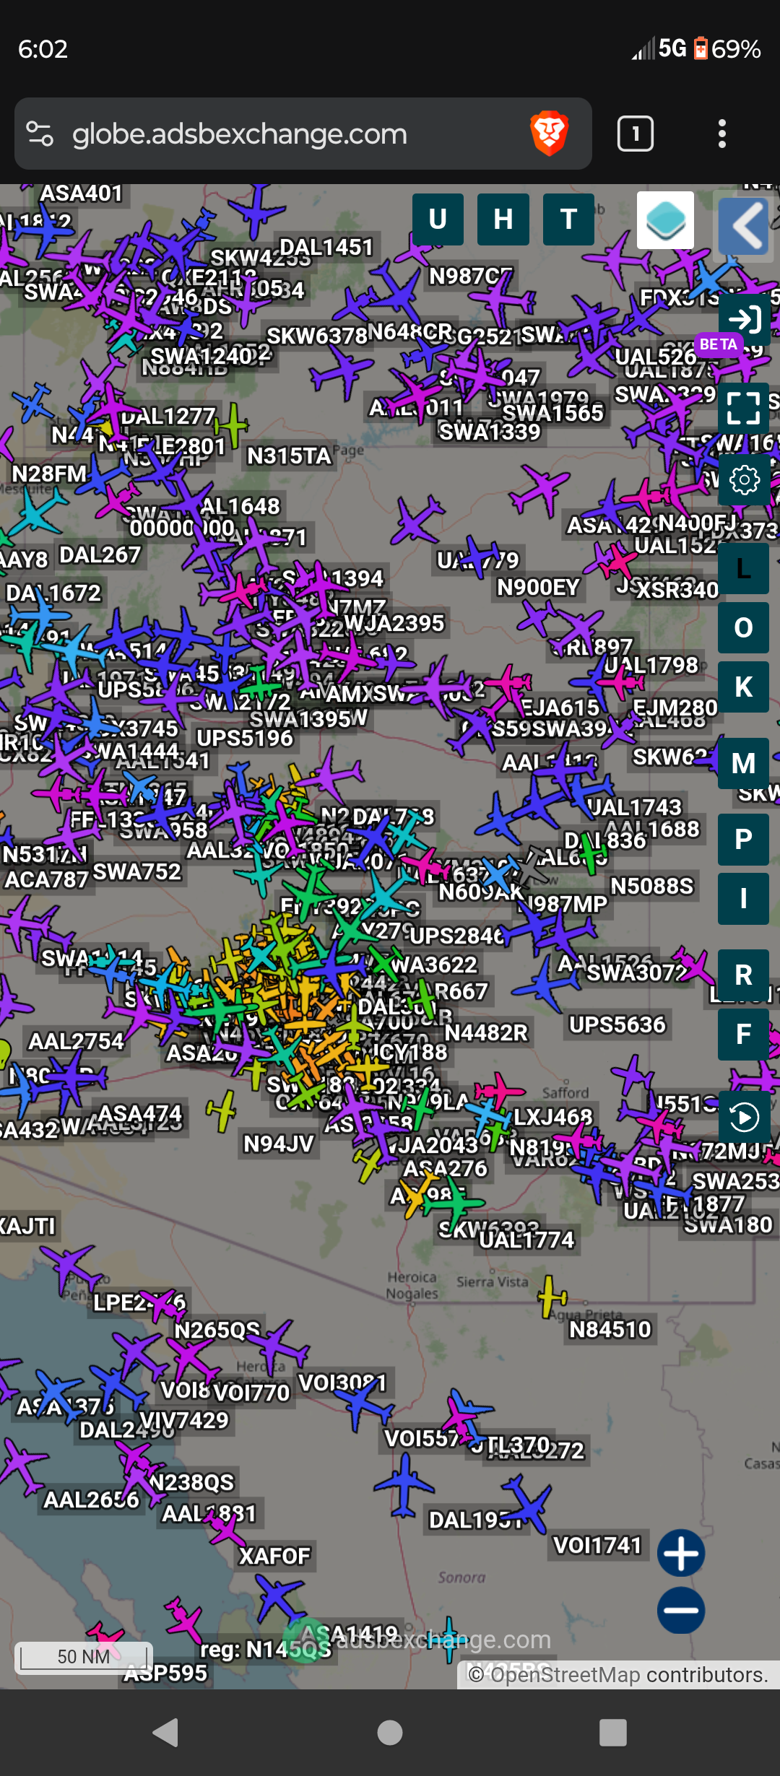Open Brave Shields lion icon
The image size is (780, 1776).
[x=550, y=134]
